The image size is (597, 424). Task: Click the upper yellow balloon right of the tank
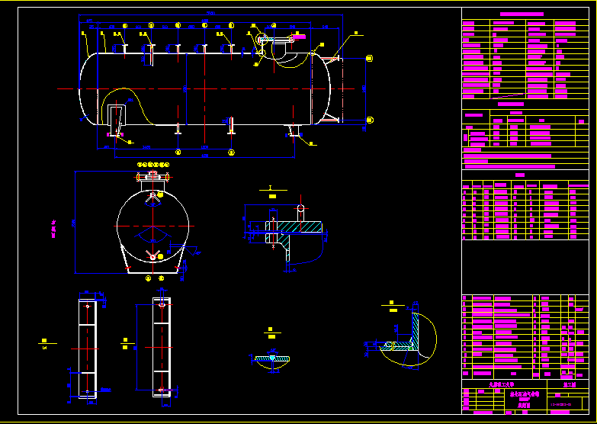pos(369,58)
